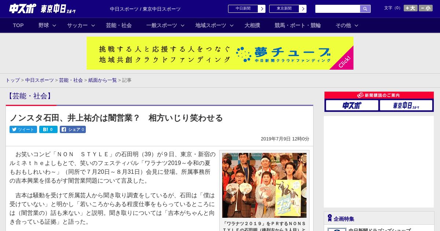Click the 夢チューブ crowdfunding banner ad
The height and width of the screenshot is (231, 440).
click(220, 53)
